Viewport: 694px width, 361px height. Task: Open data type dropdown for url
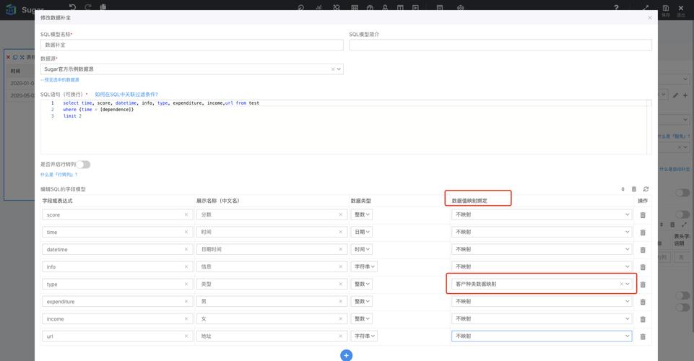pos(365,336)
